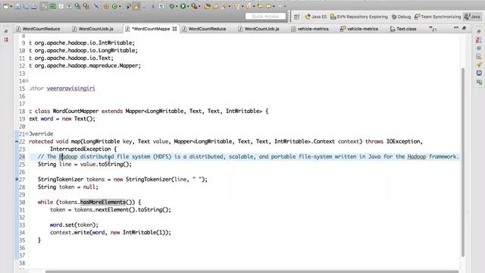485x273 pixels.
Task: Select the Java perspective button
Action: pos(472,17)
